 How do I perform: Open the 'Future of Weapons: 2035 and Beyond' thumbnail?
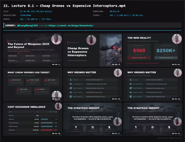tap(33, 50)
